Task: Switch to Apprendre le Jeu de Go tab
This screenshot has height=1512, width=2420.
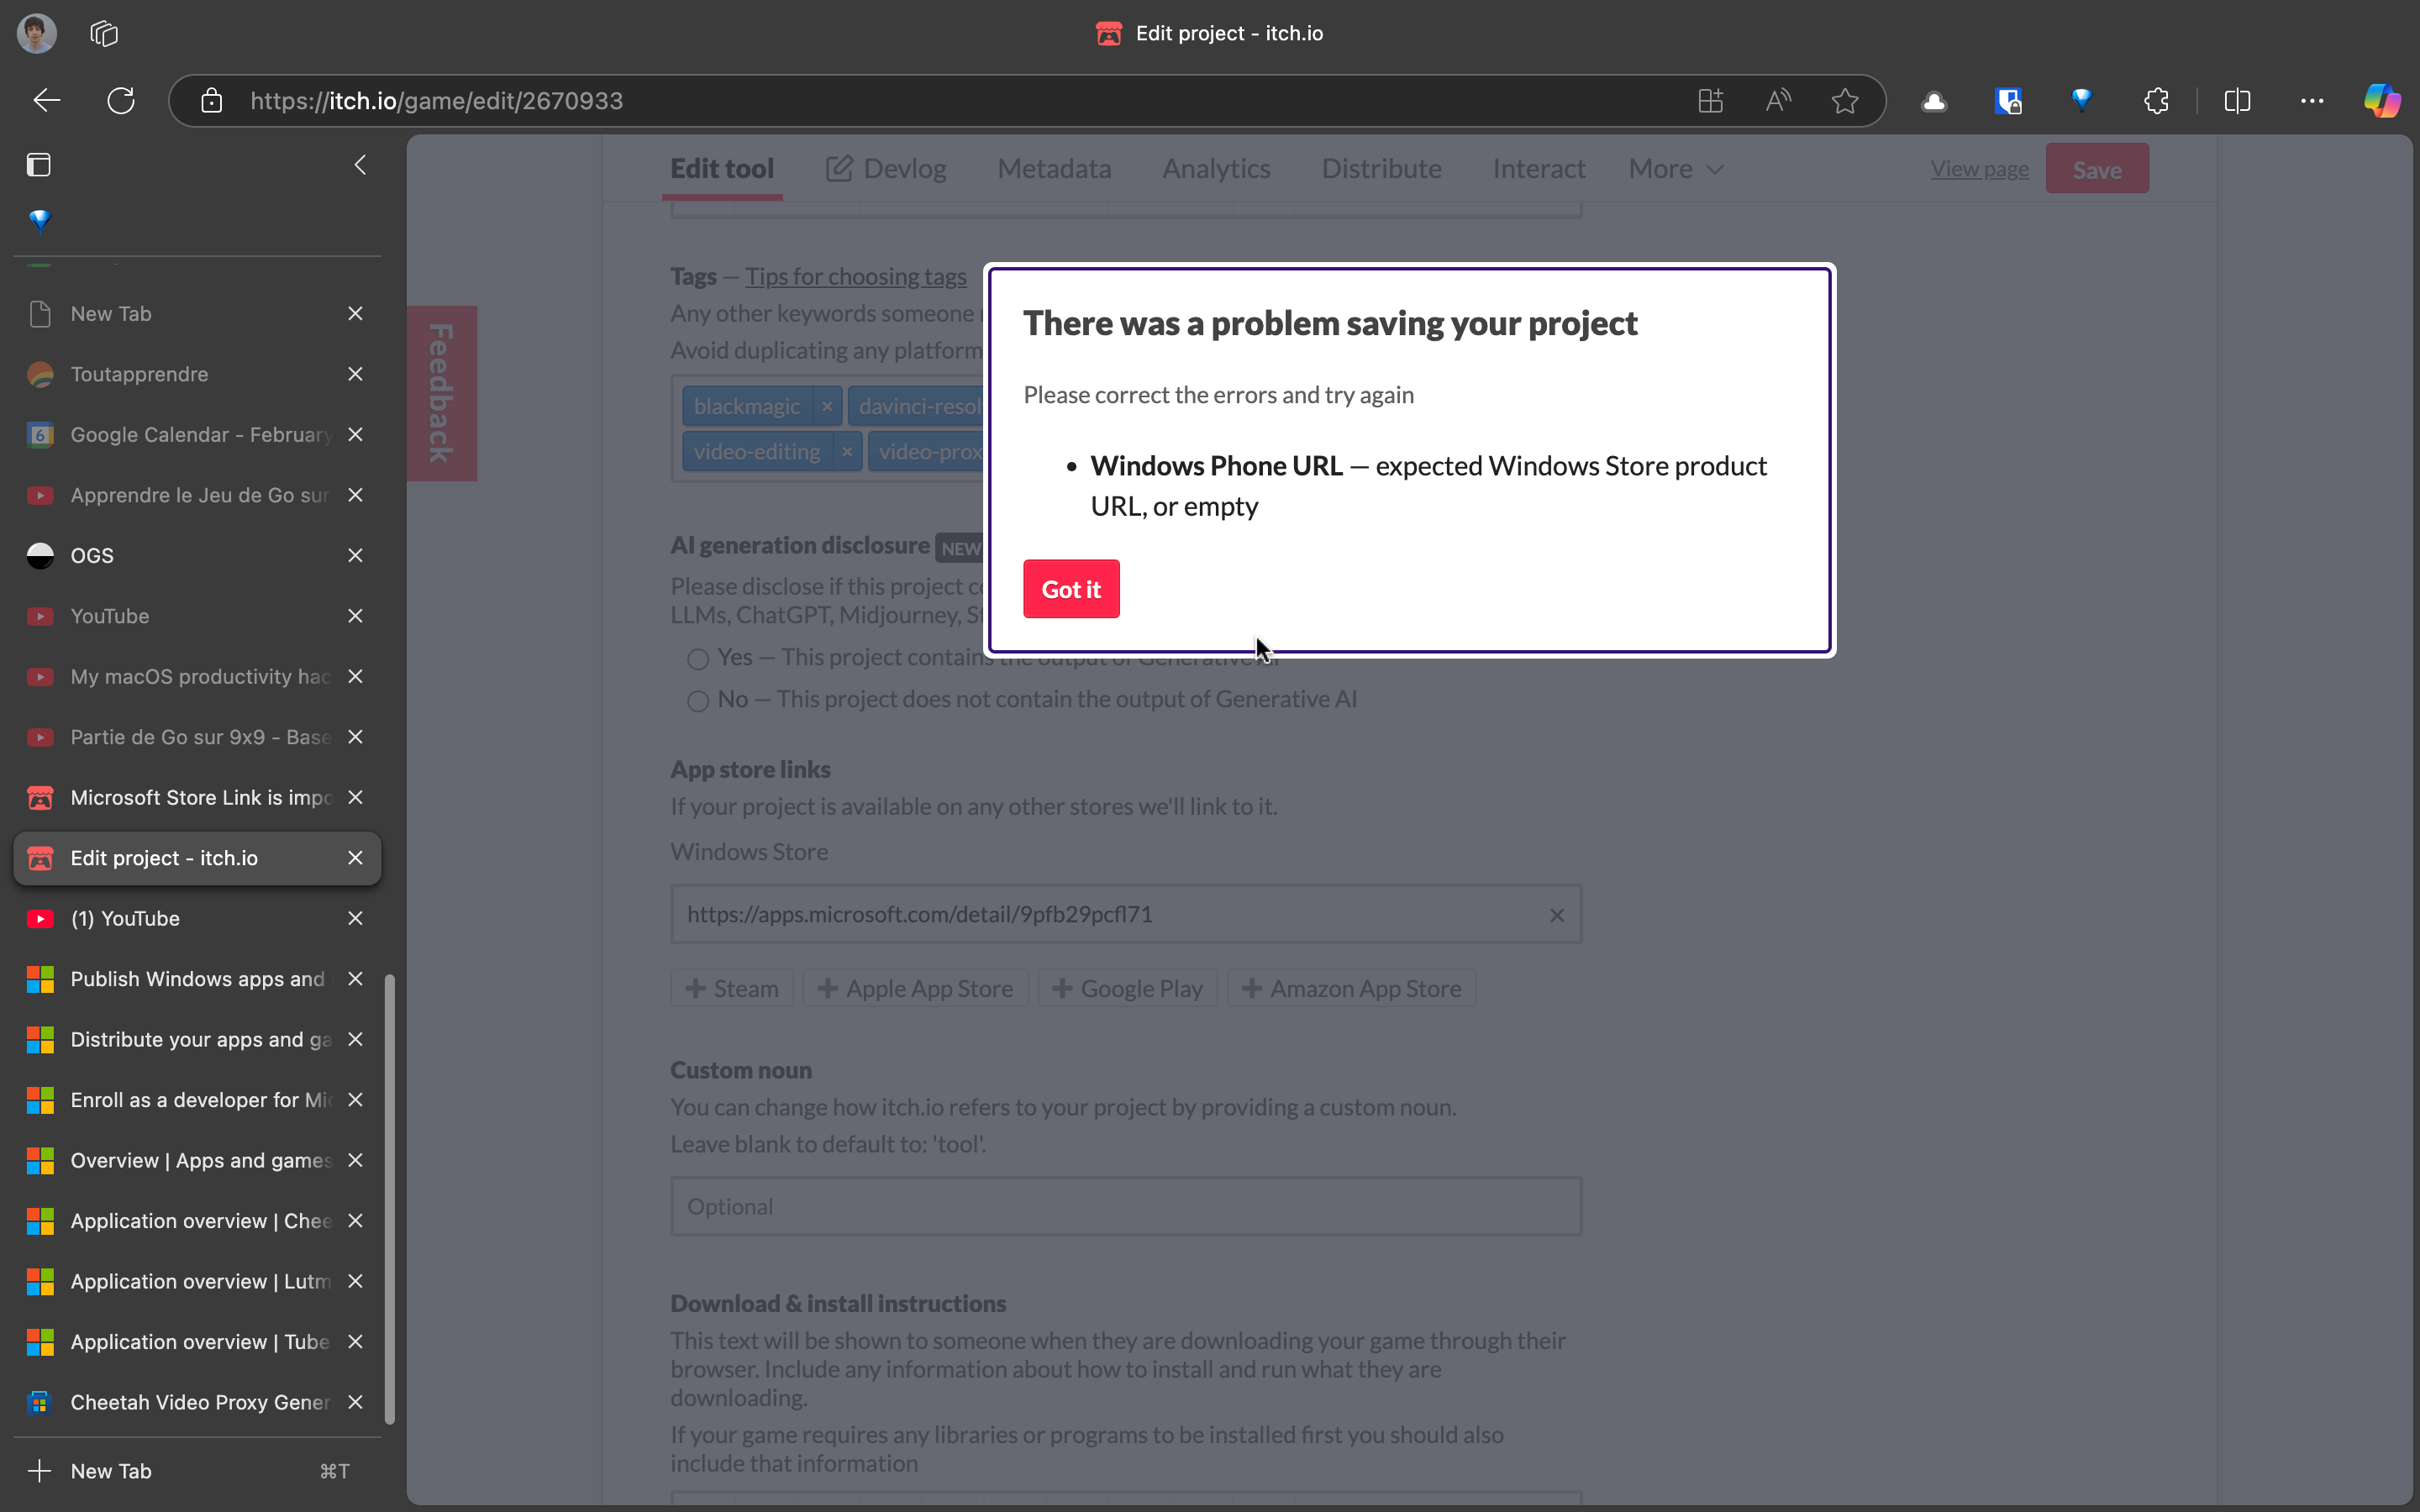Action: (197, 495)
